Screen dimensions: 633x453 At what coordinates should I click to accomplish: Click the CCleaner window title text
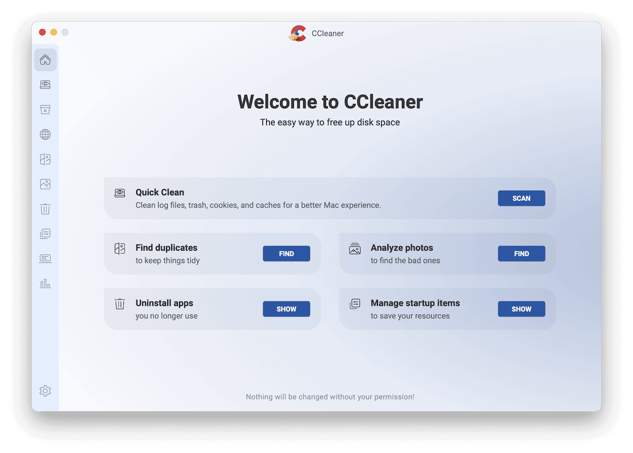328,34
